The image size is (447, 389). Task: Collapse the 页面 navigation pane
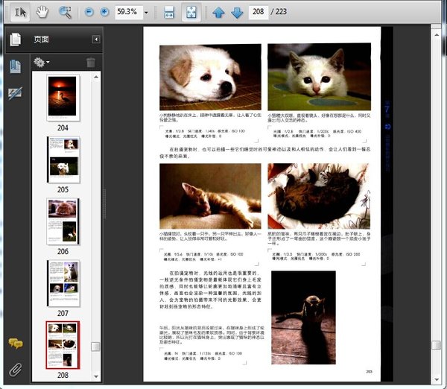coord(96,39)
